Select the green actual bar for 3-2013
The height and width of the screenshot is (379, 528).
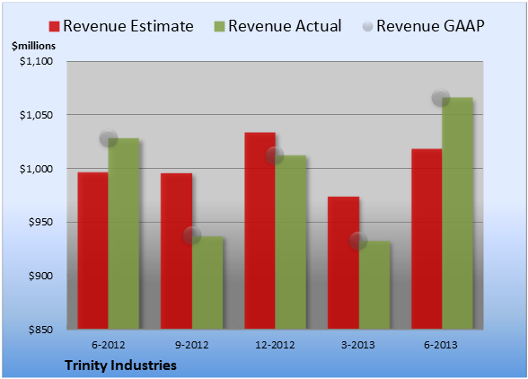pos(374,285)
